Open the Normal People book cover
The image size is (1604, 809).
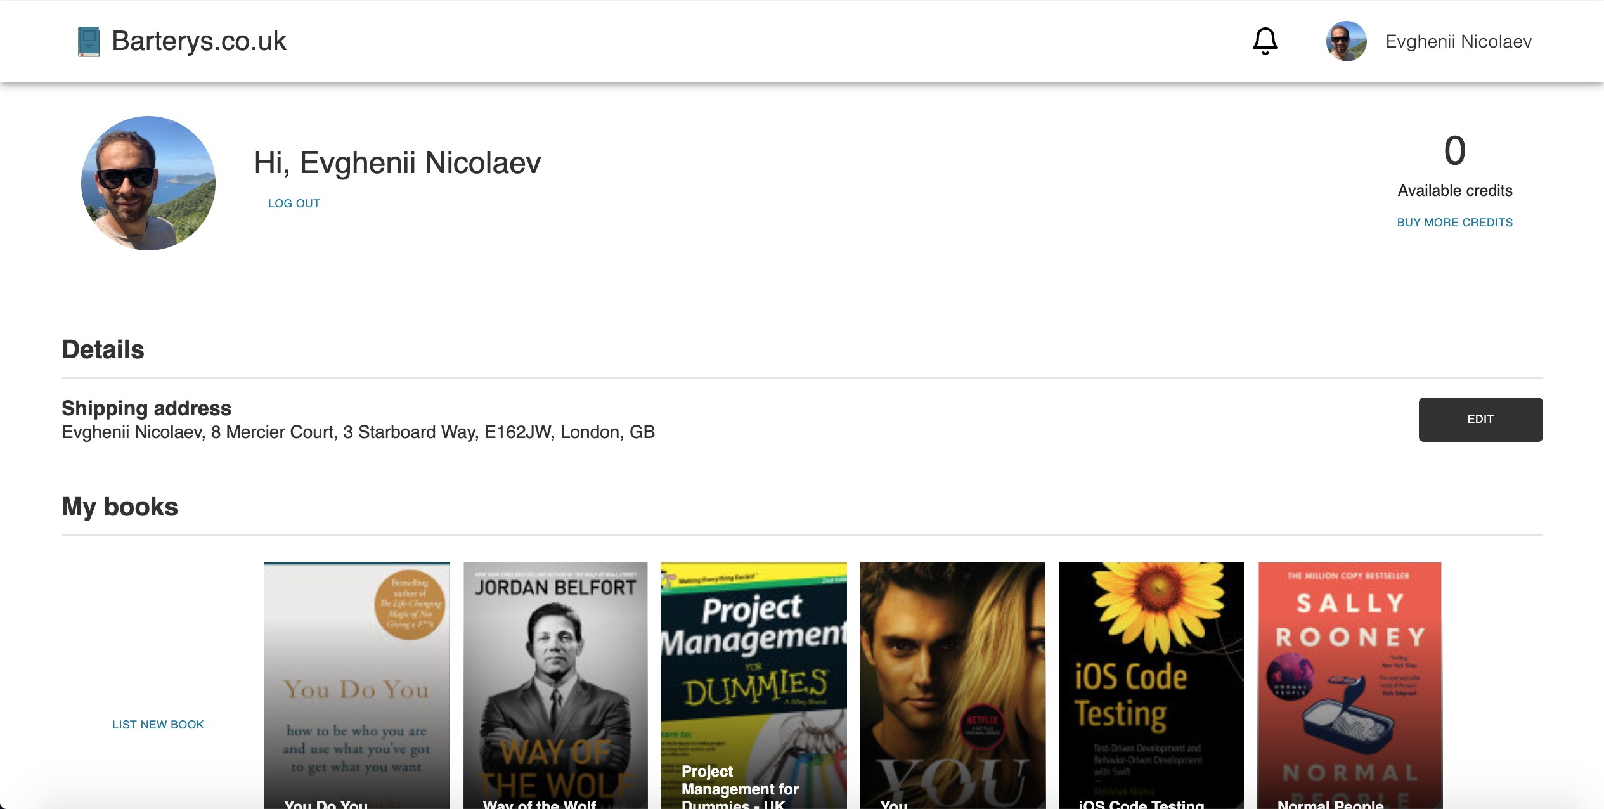1350,685
